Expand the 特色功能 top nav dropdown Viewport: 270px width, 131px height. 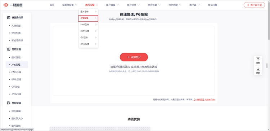point(175,5)
